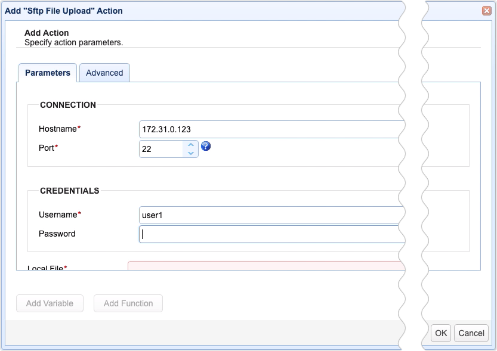Click the Add Variable button
The width and height of the screenshot is (497, 351).
(x=50, y=303)
